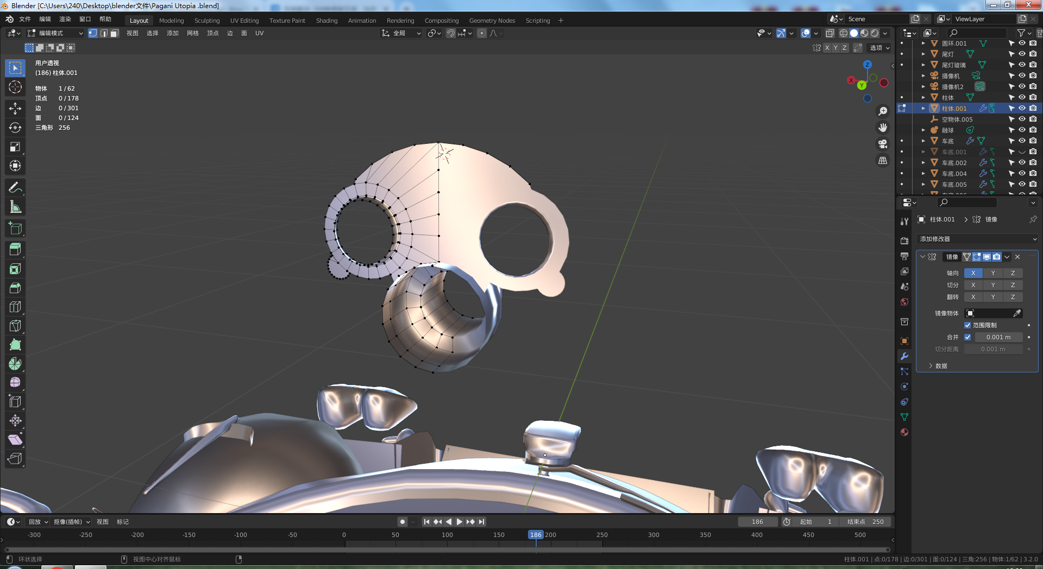Toggle the 合并 merge checkbox
Image resolution: width=1043 pixels, height=569 pixels.
click(x=967, y=337)
